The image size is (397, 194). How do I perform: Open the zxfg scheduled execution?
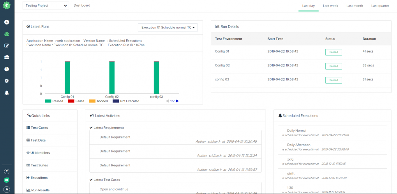pyautogui.click(x=332, y=161)
